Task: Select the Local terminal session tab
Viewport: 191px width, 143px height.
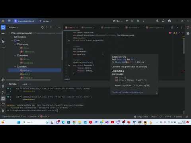Action: click(25, 84)
